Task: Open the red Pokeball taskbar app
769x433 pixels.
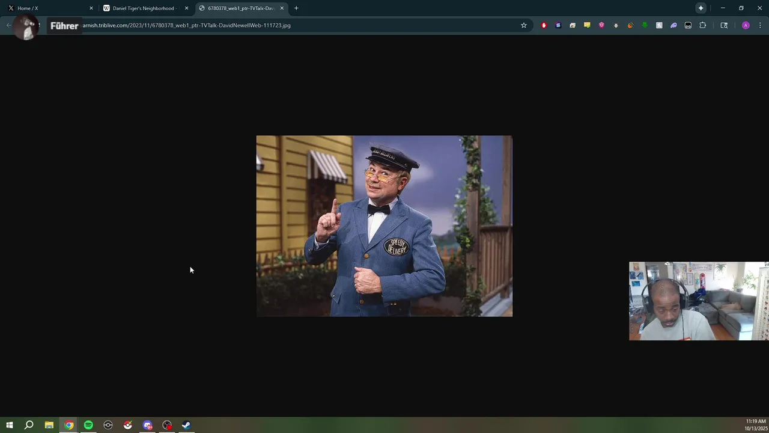Action: coord(127,425)
